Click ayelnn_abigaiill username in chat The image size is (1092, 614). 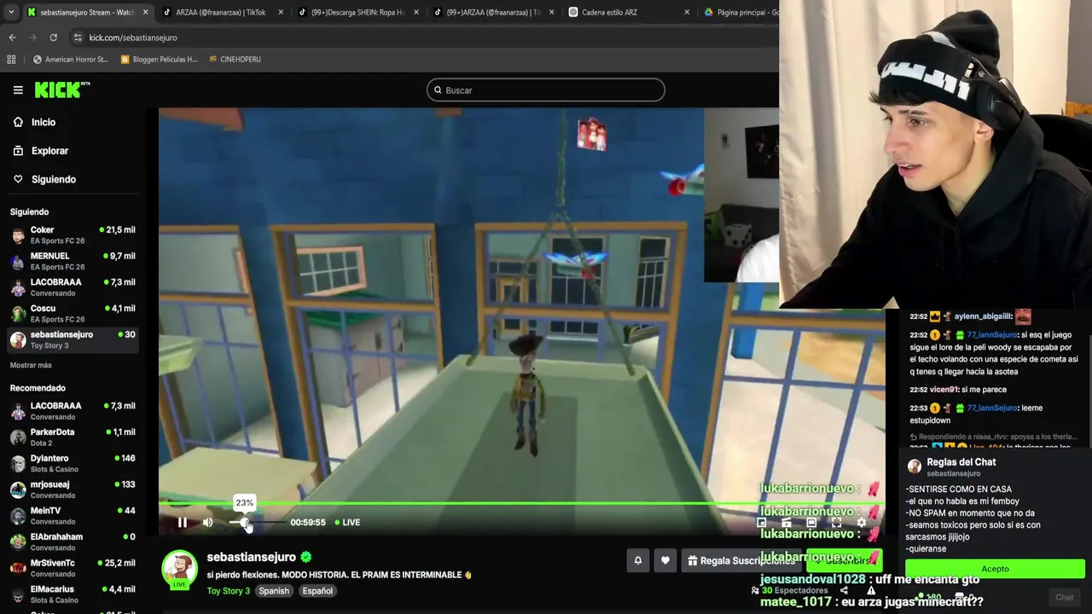[983, 316]
